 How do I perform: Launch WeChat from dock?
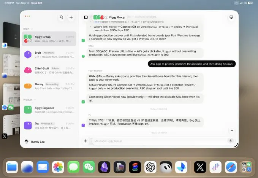click(89, 167)
